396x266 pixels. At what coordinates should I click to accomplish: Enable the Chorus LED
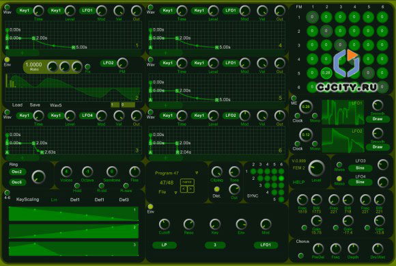click(x=300, y=256)
